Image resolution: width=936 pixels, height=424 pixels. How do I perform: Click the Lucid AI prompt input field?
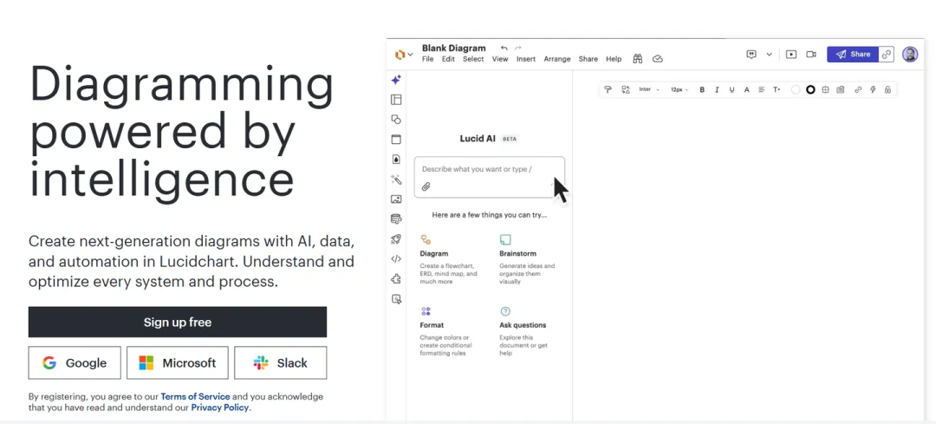pos(490,177)
